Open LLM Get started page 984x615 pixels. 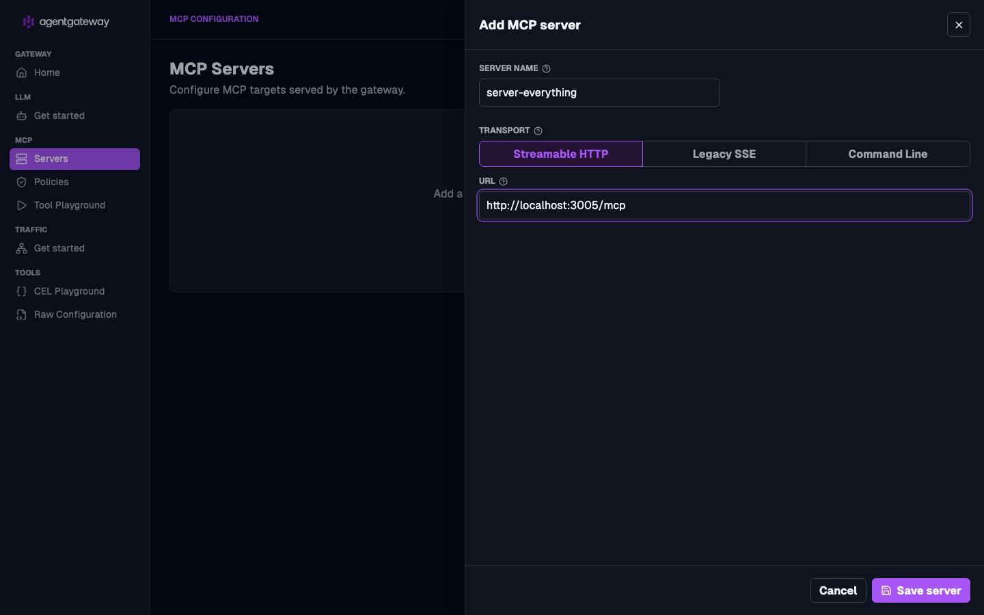74,115
